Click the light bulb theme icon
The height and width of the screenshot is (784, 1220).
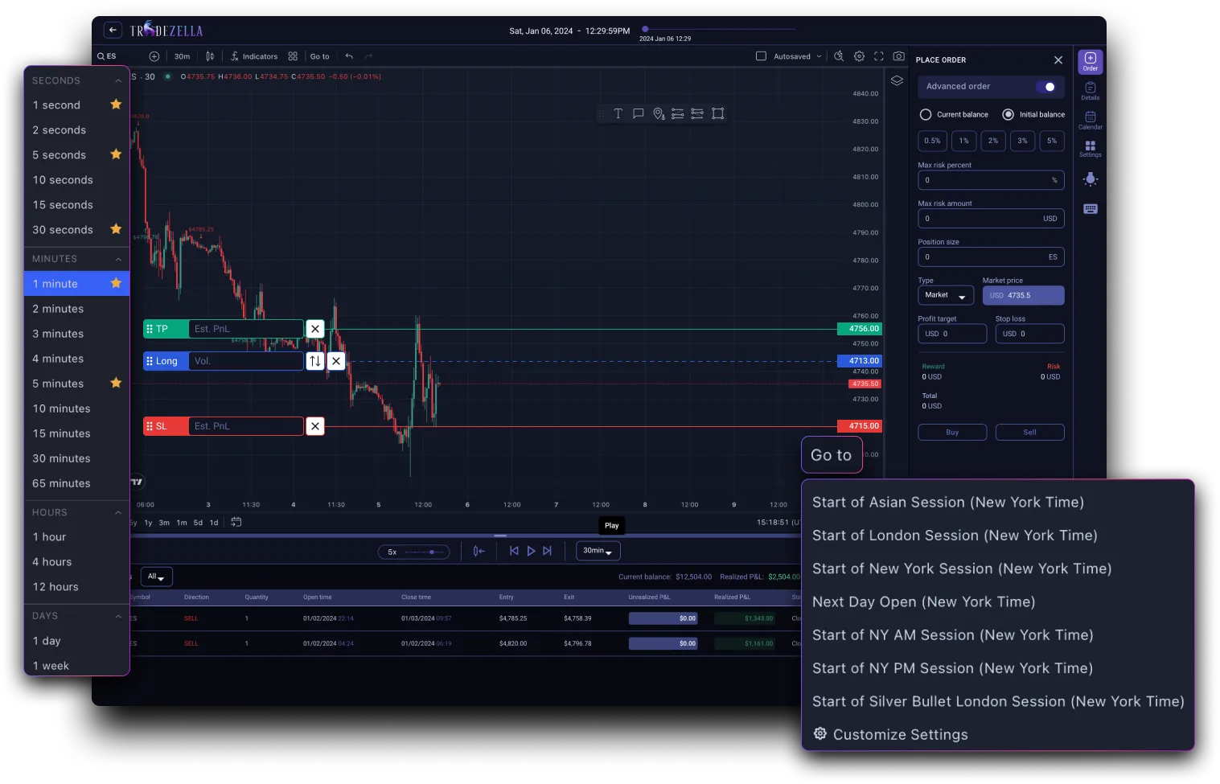tap(1091, 179)
